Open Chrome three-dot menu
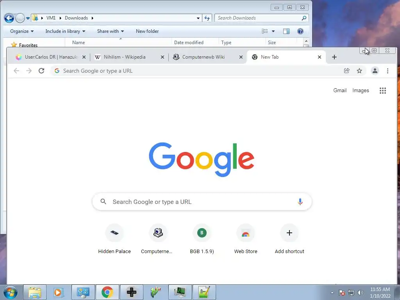 (387, 71)
